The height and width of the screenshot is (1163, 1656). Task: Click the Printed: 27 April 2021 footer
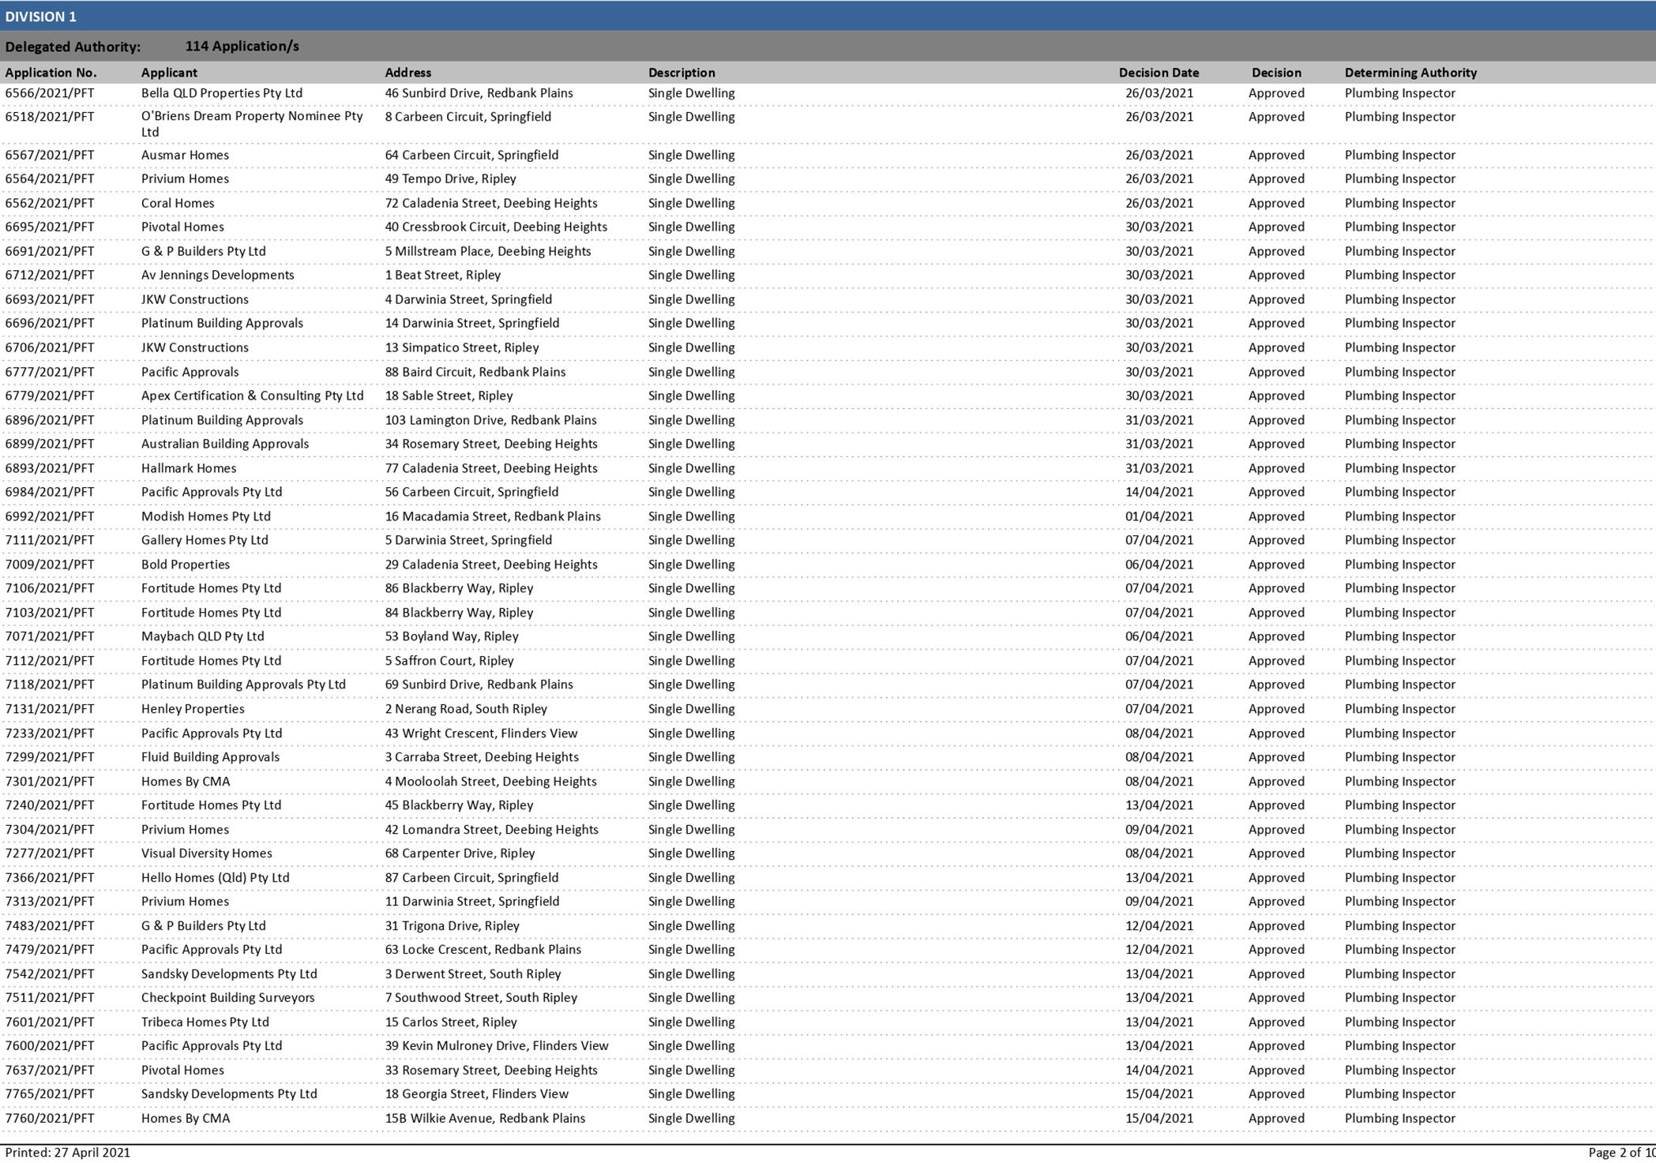pos(66,1152)
